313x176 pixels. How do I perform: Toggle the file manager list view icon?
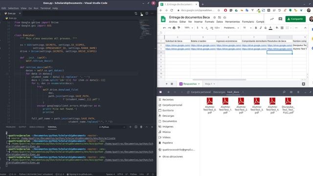tap(291, 92)
